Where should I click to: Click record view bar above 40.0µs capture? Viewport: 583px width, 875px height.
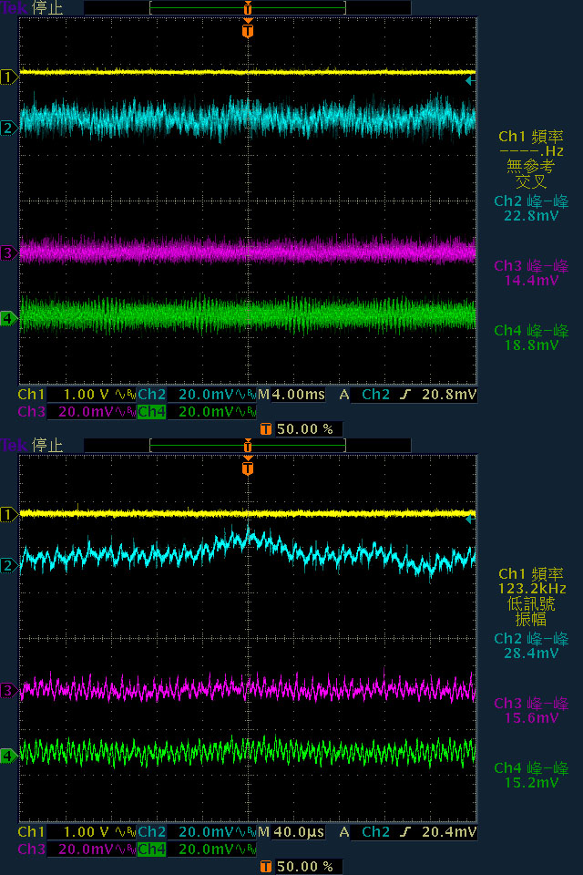tap(248, 446)
